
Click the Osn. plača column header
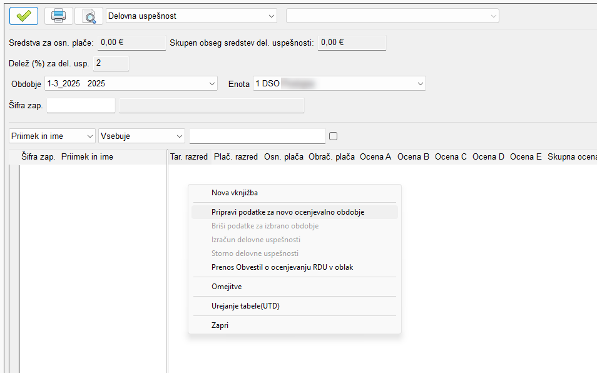tap(283, 157)
